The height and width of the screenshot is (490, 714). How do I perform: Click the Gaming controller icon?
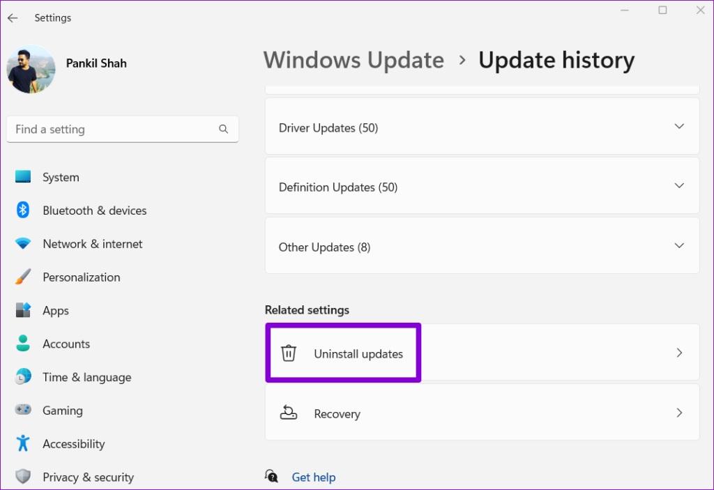coord(23,409)
